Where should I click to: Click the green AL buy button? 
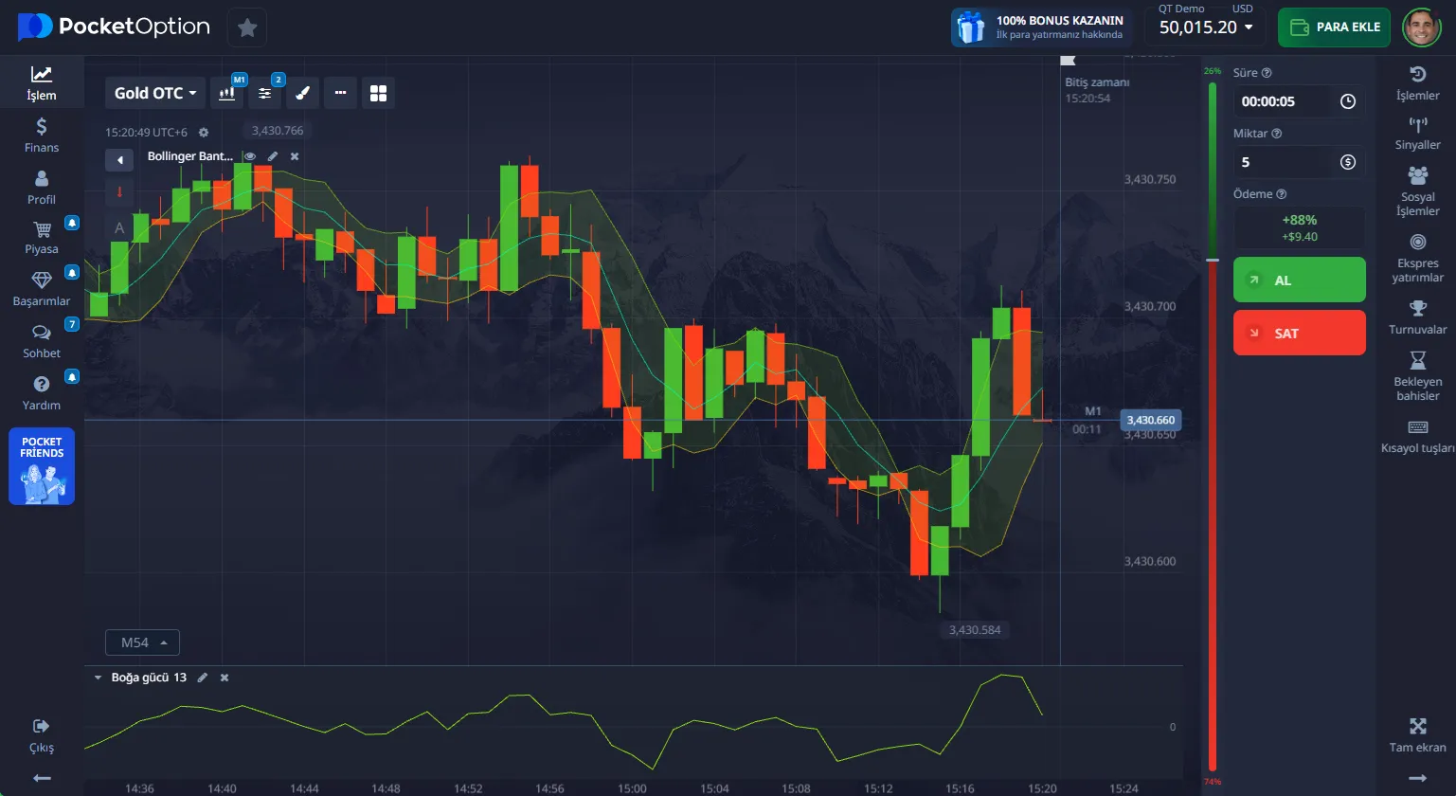[1299, 280]
